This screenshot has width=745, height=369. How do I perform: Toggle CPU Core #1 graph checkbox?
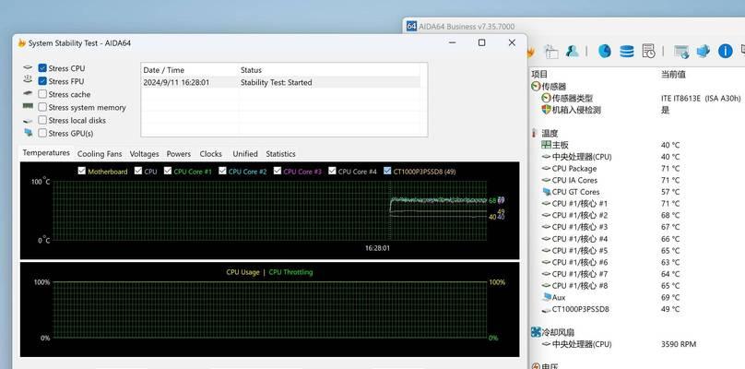click(x=167, y=171)
